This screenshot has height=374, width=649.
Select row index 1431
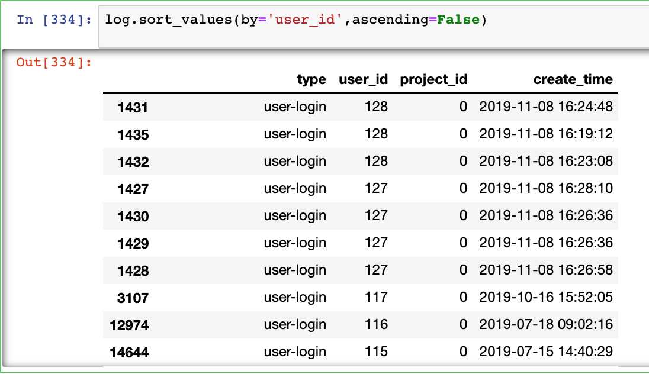pos(133,108)
